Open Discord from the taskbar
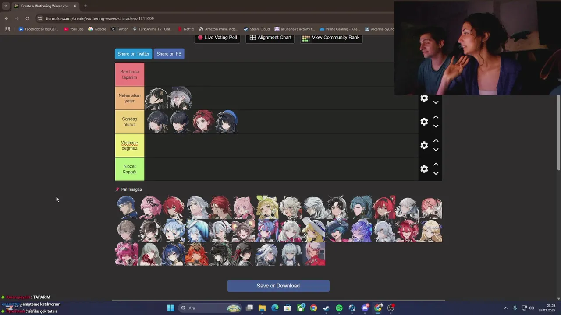 coord(365,308)
